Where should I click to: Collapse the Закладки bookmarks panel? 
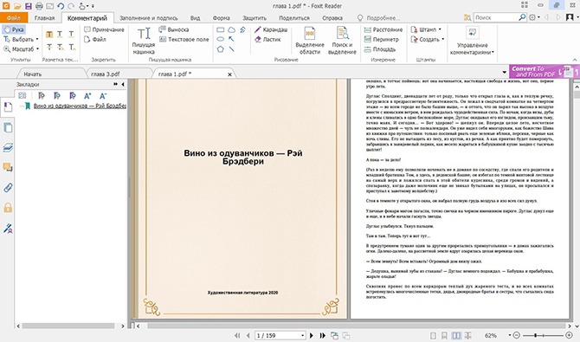tap(123, 84)
